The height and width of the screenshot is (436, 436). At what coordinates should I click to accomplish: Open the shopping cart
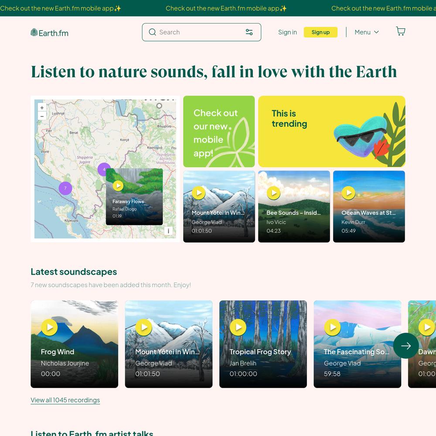click(x=400, y=31)
